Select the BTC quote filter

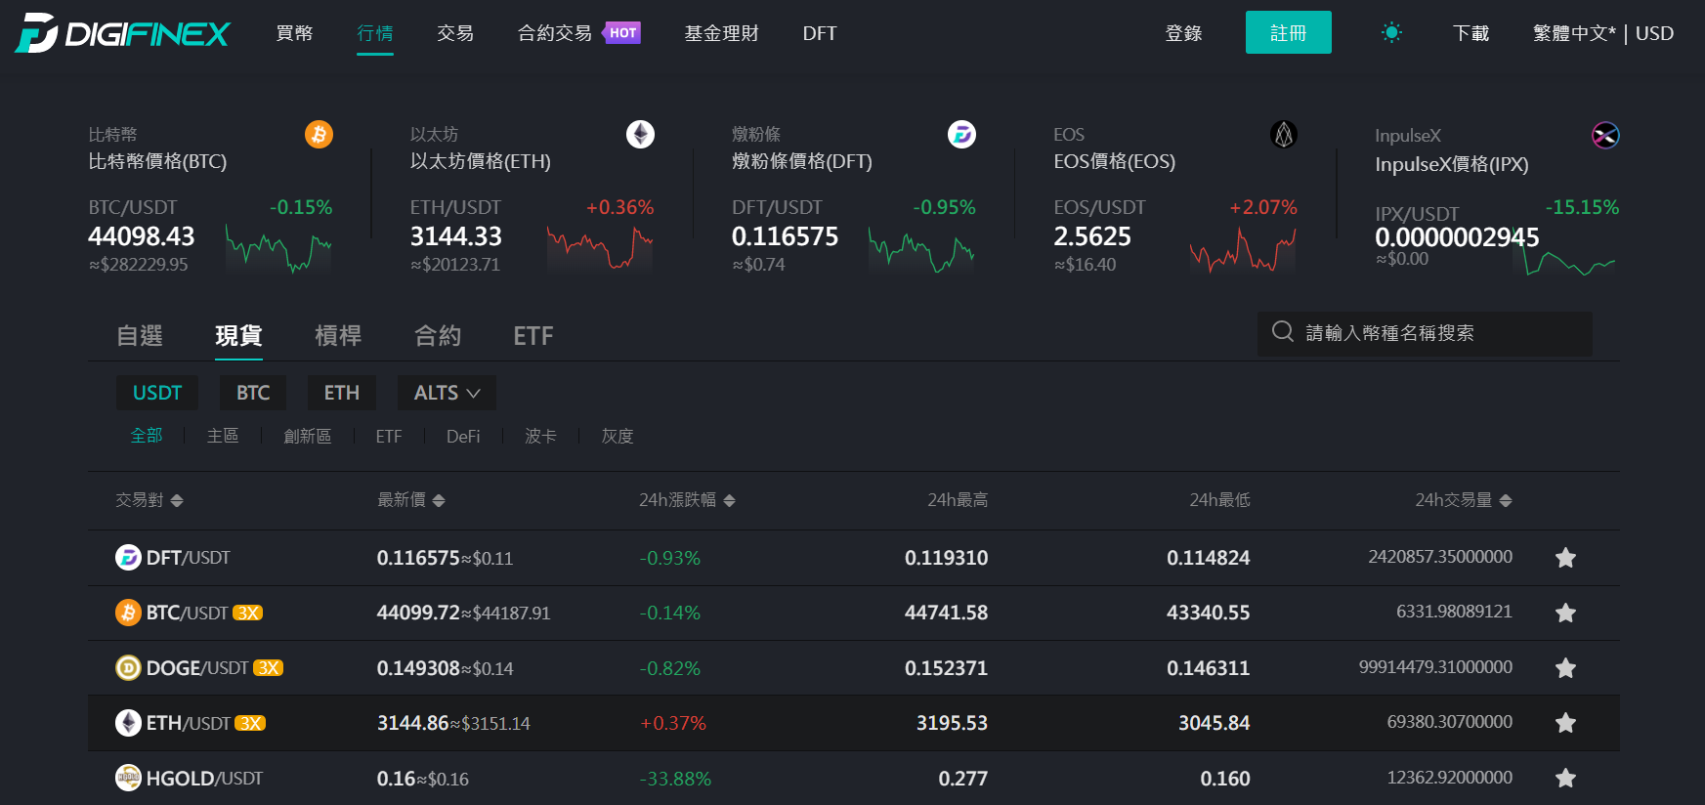253,393
